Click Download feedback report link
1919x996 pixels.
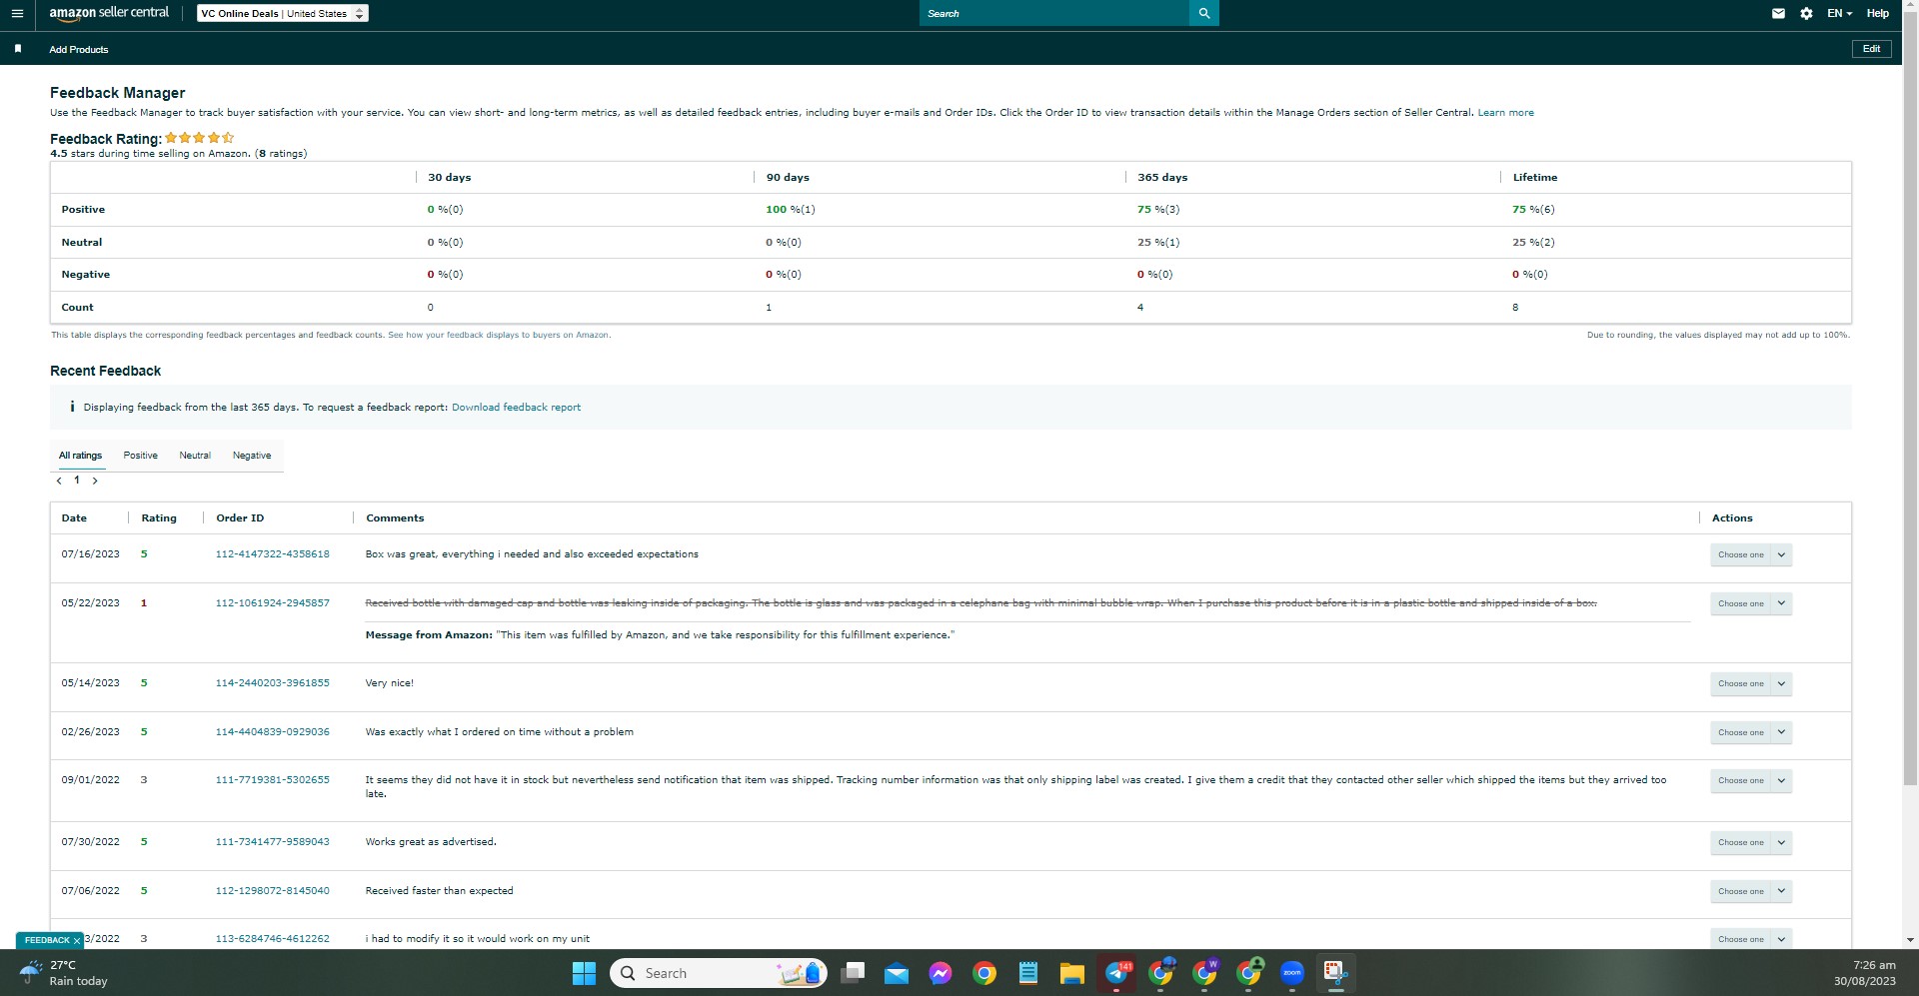tap(516, 408)
